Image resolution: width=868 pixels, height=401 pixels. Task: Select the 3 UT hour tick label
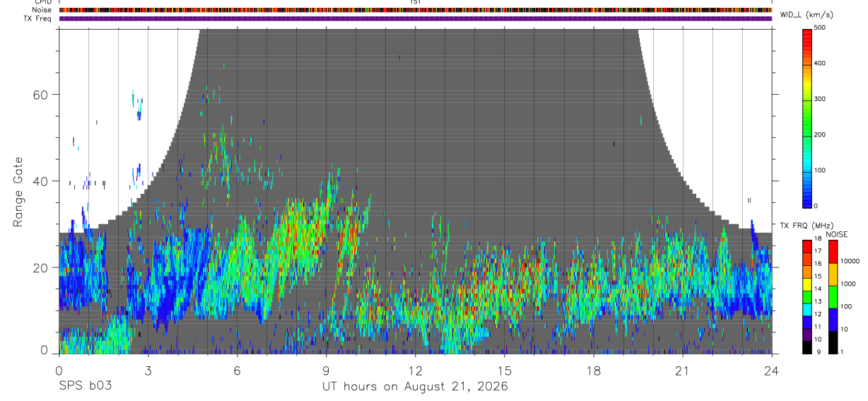(x=148, y=370)
